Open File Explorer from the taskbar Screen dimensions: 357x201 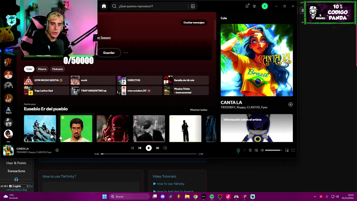[x=187, y=197]
